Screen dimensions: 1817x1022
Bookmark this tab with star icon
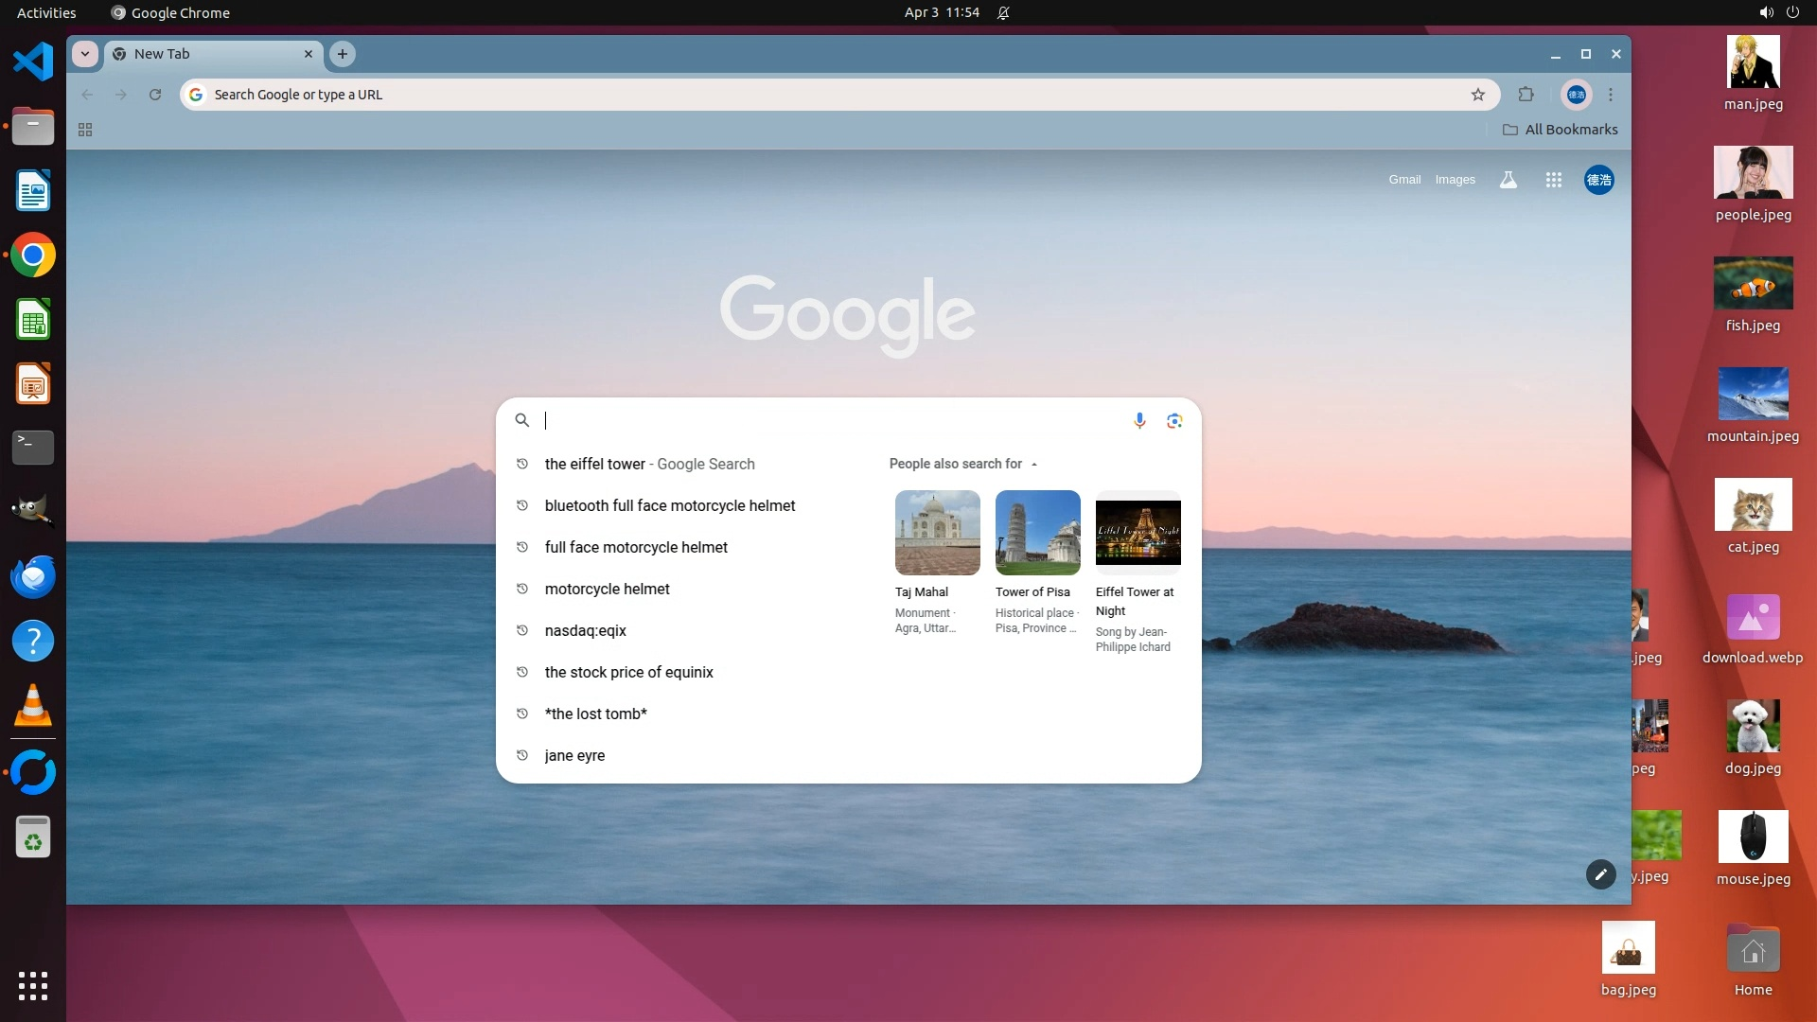1477,95
